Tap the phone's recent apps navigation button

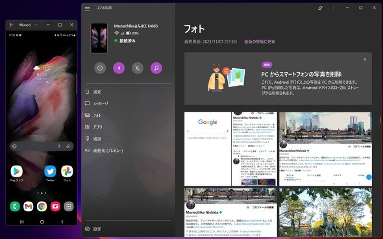(x=21, y=221)
